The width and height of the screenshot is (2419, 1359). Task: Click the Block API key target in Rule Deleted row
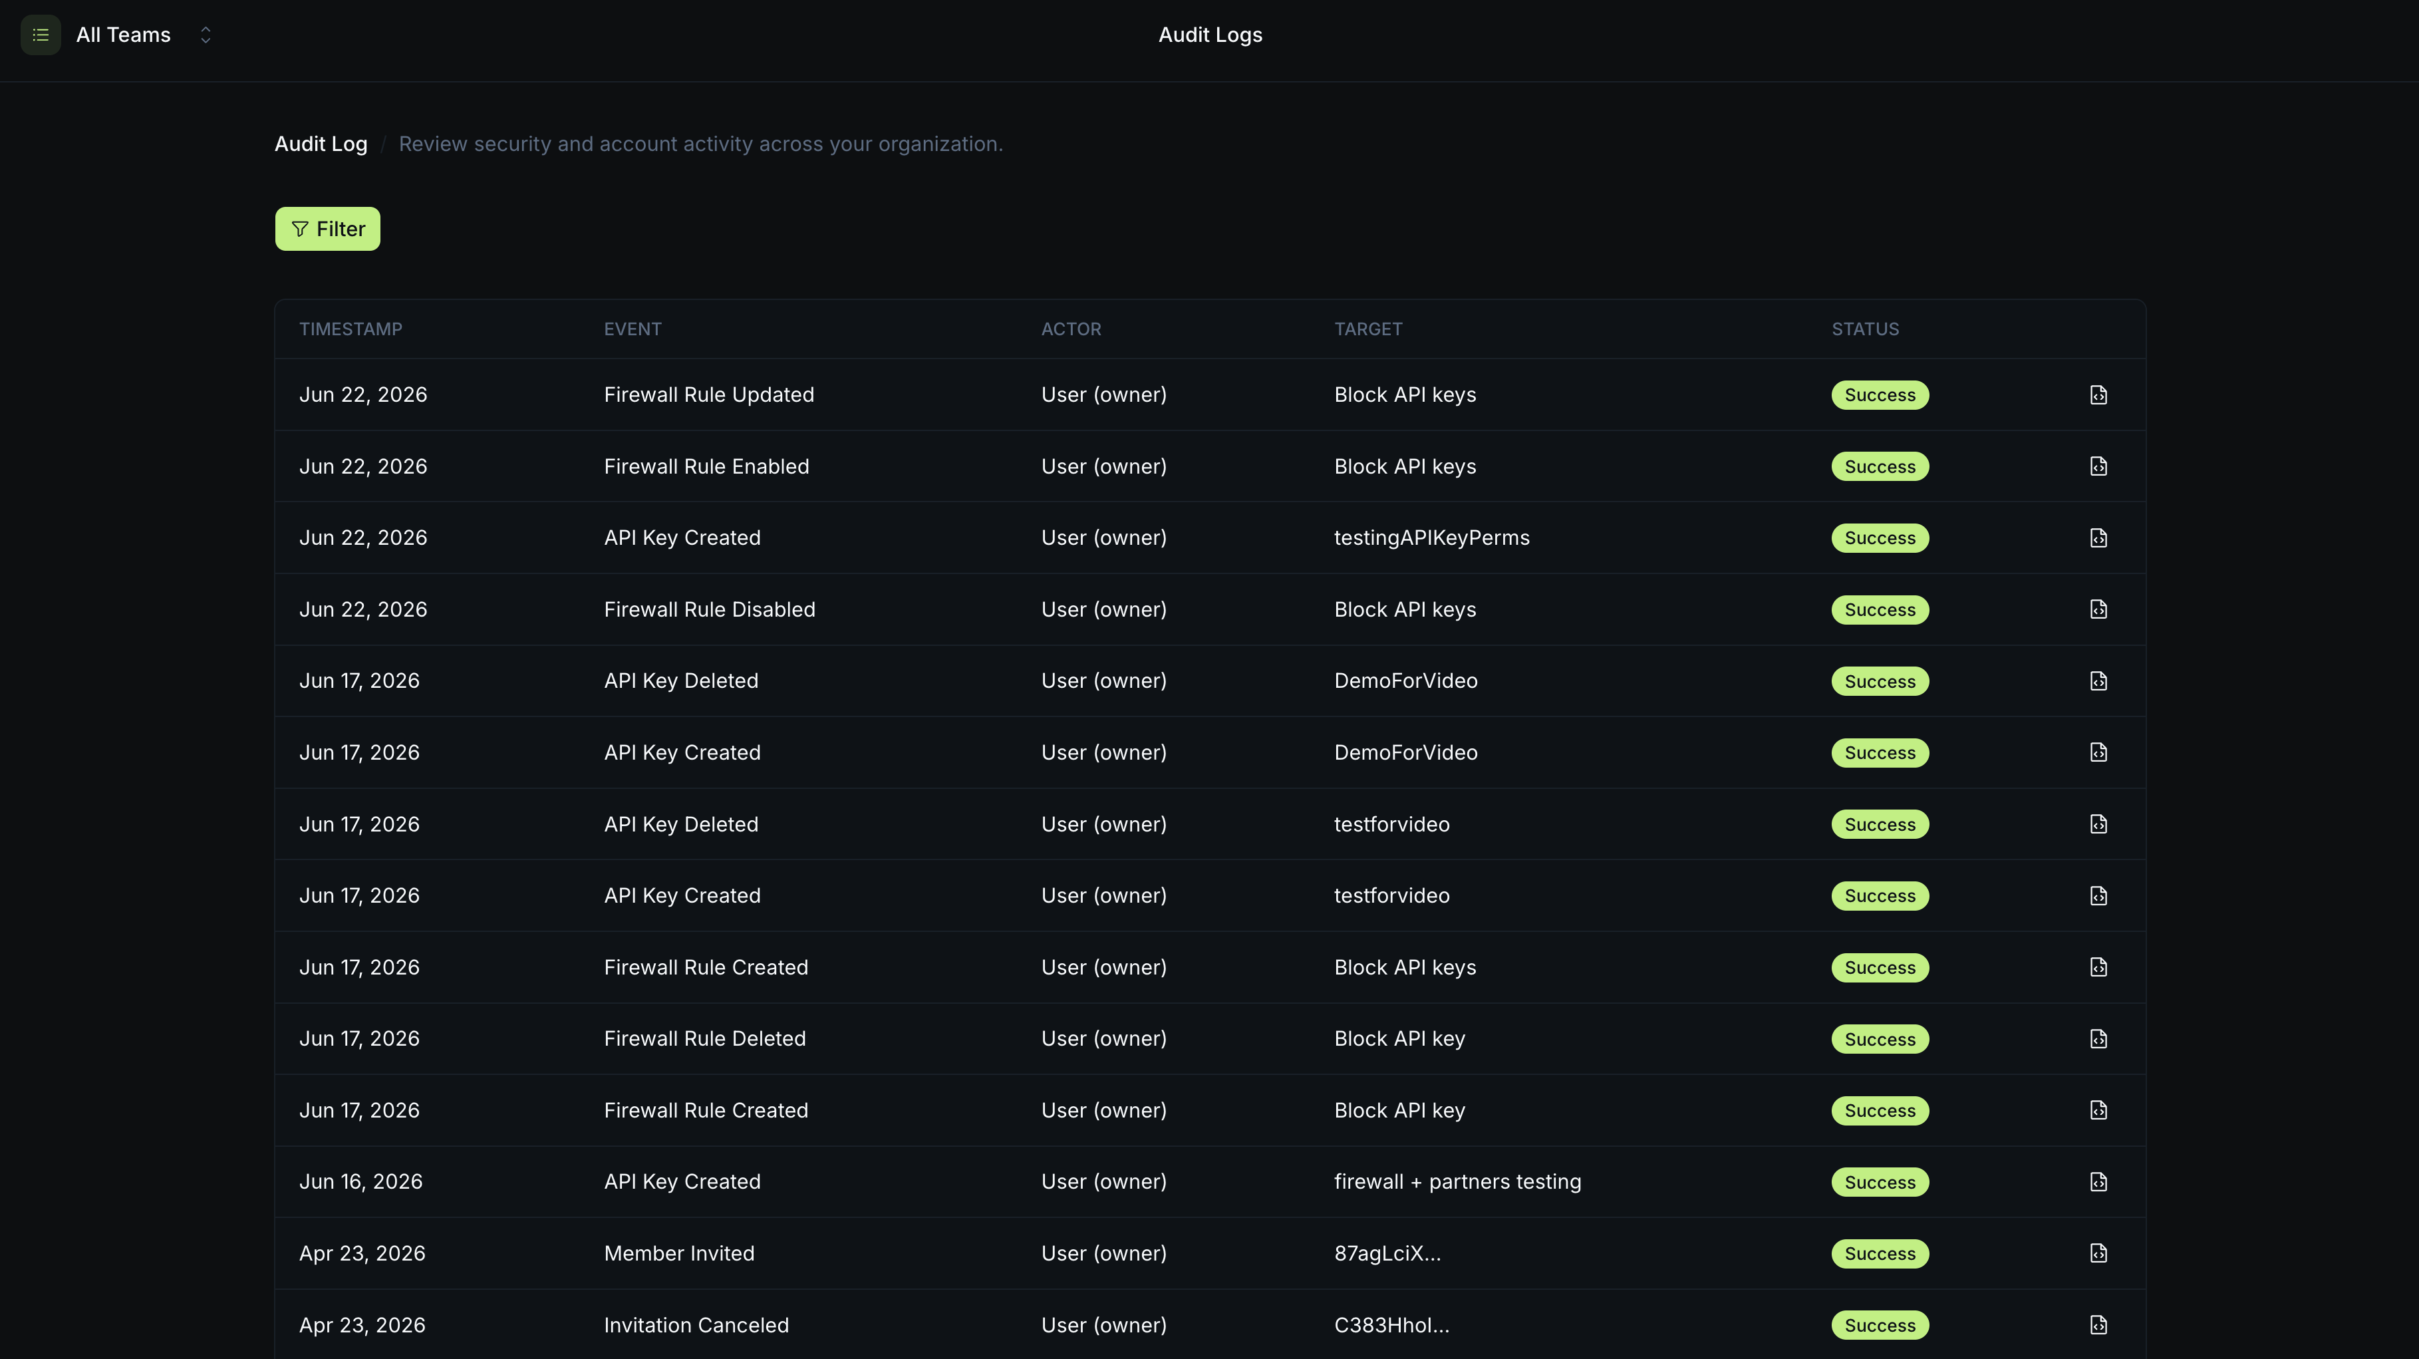[1399, 1039]
